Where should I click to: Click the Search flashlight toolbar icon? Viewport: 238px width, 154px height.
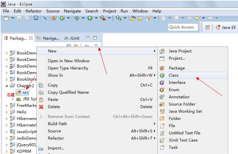[x=149, y=18]
